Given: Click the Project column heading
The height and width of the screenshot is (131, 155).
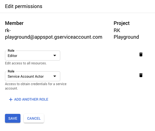Looking at the screenshot, I should tap(122, 23).
